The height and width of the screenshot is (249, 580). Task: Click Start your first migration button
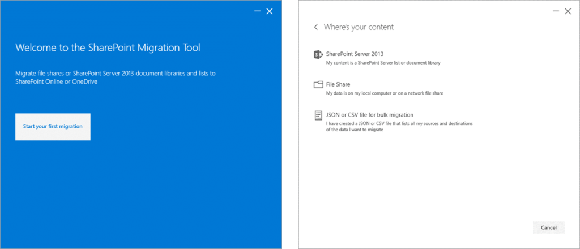click(53, 127)
